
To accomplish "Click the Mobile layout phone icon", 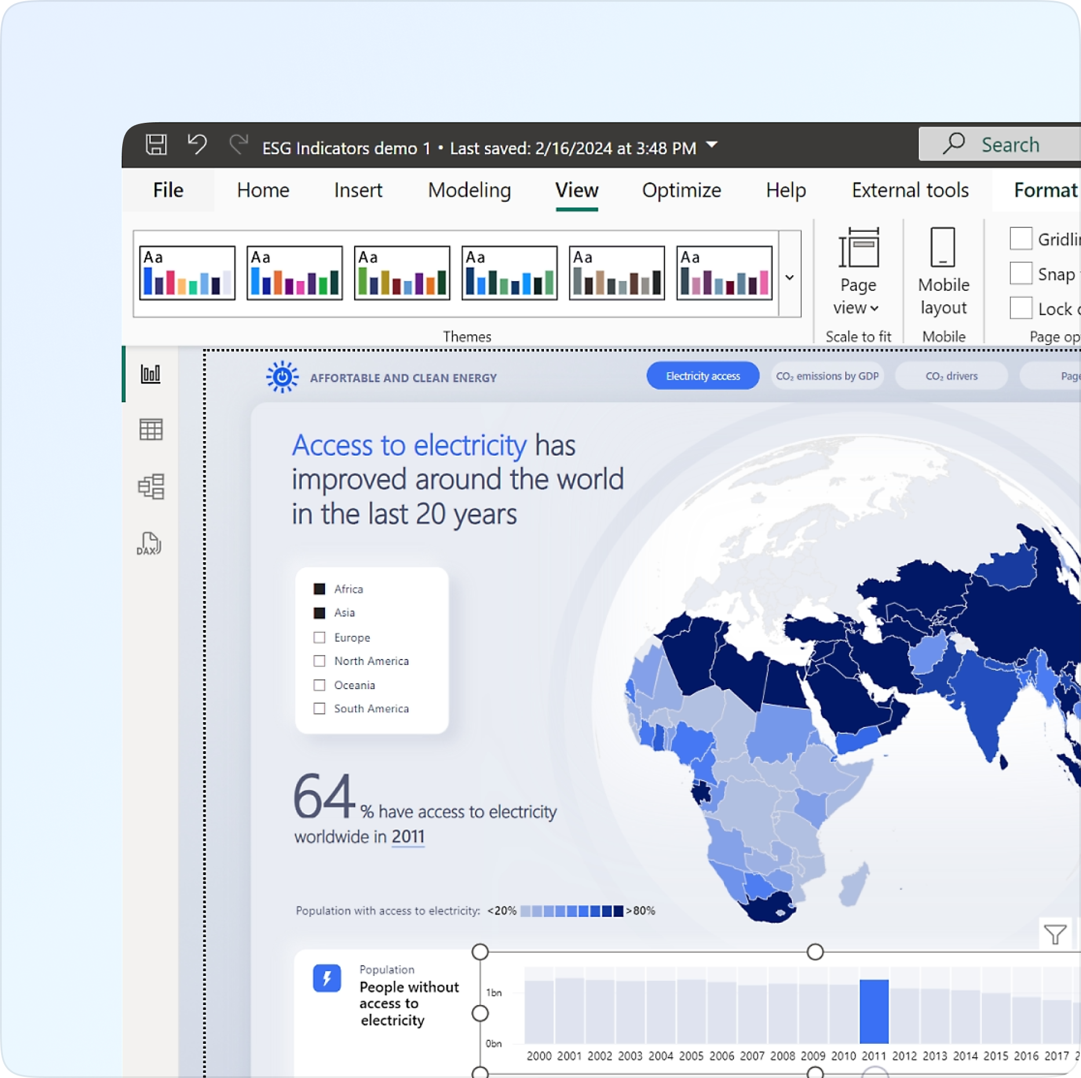I will [x=943, y=247].
